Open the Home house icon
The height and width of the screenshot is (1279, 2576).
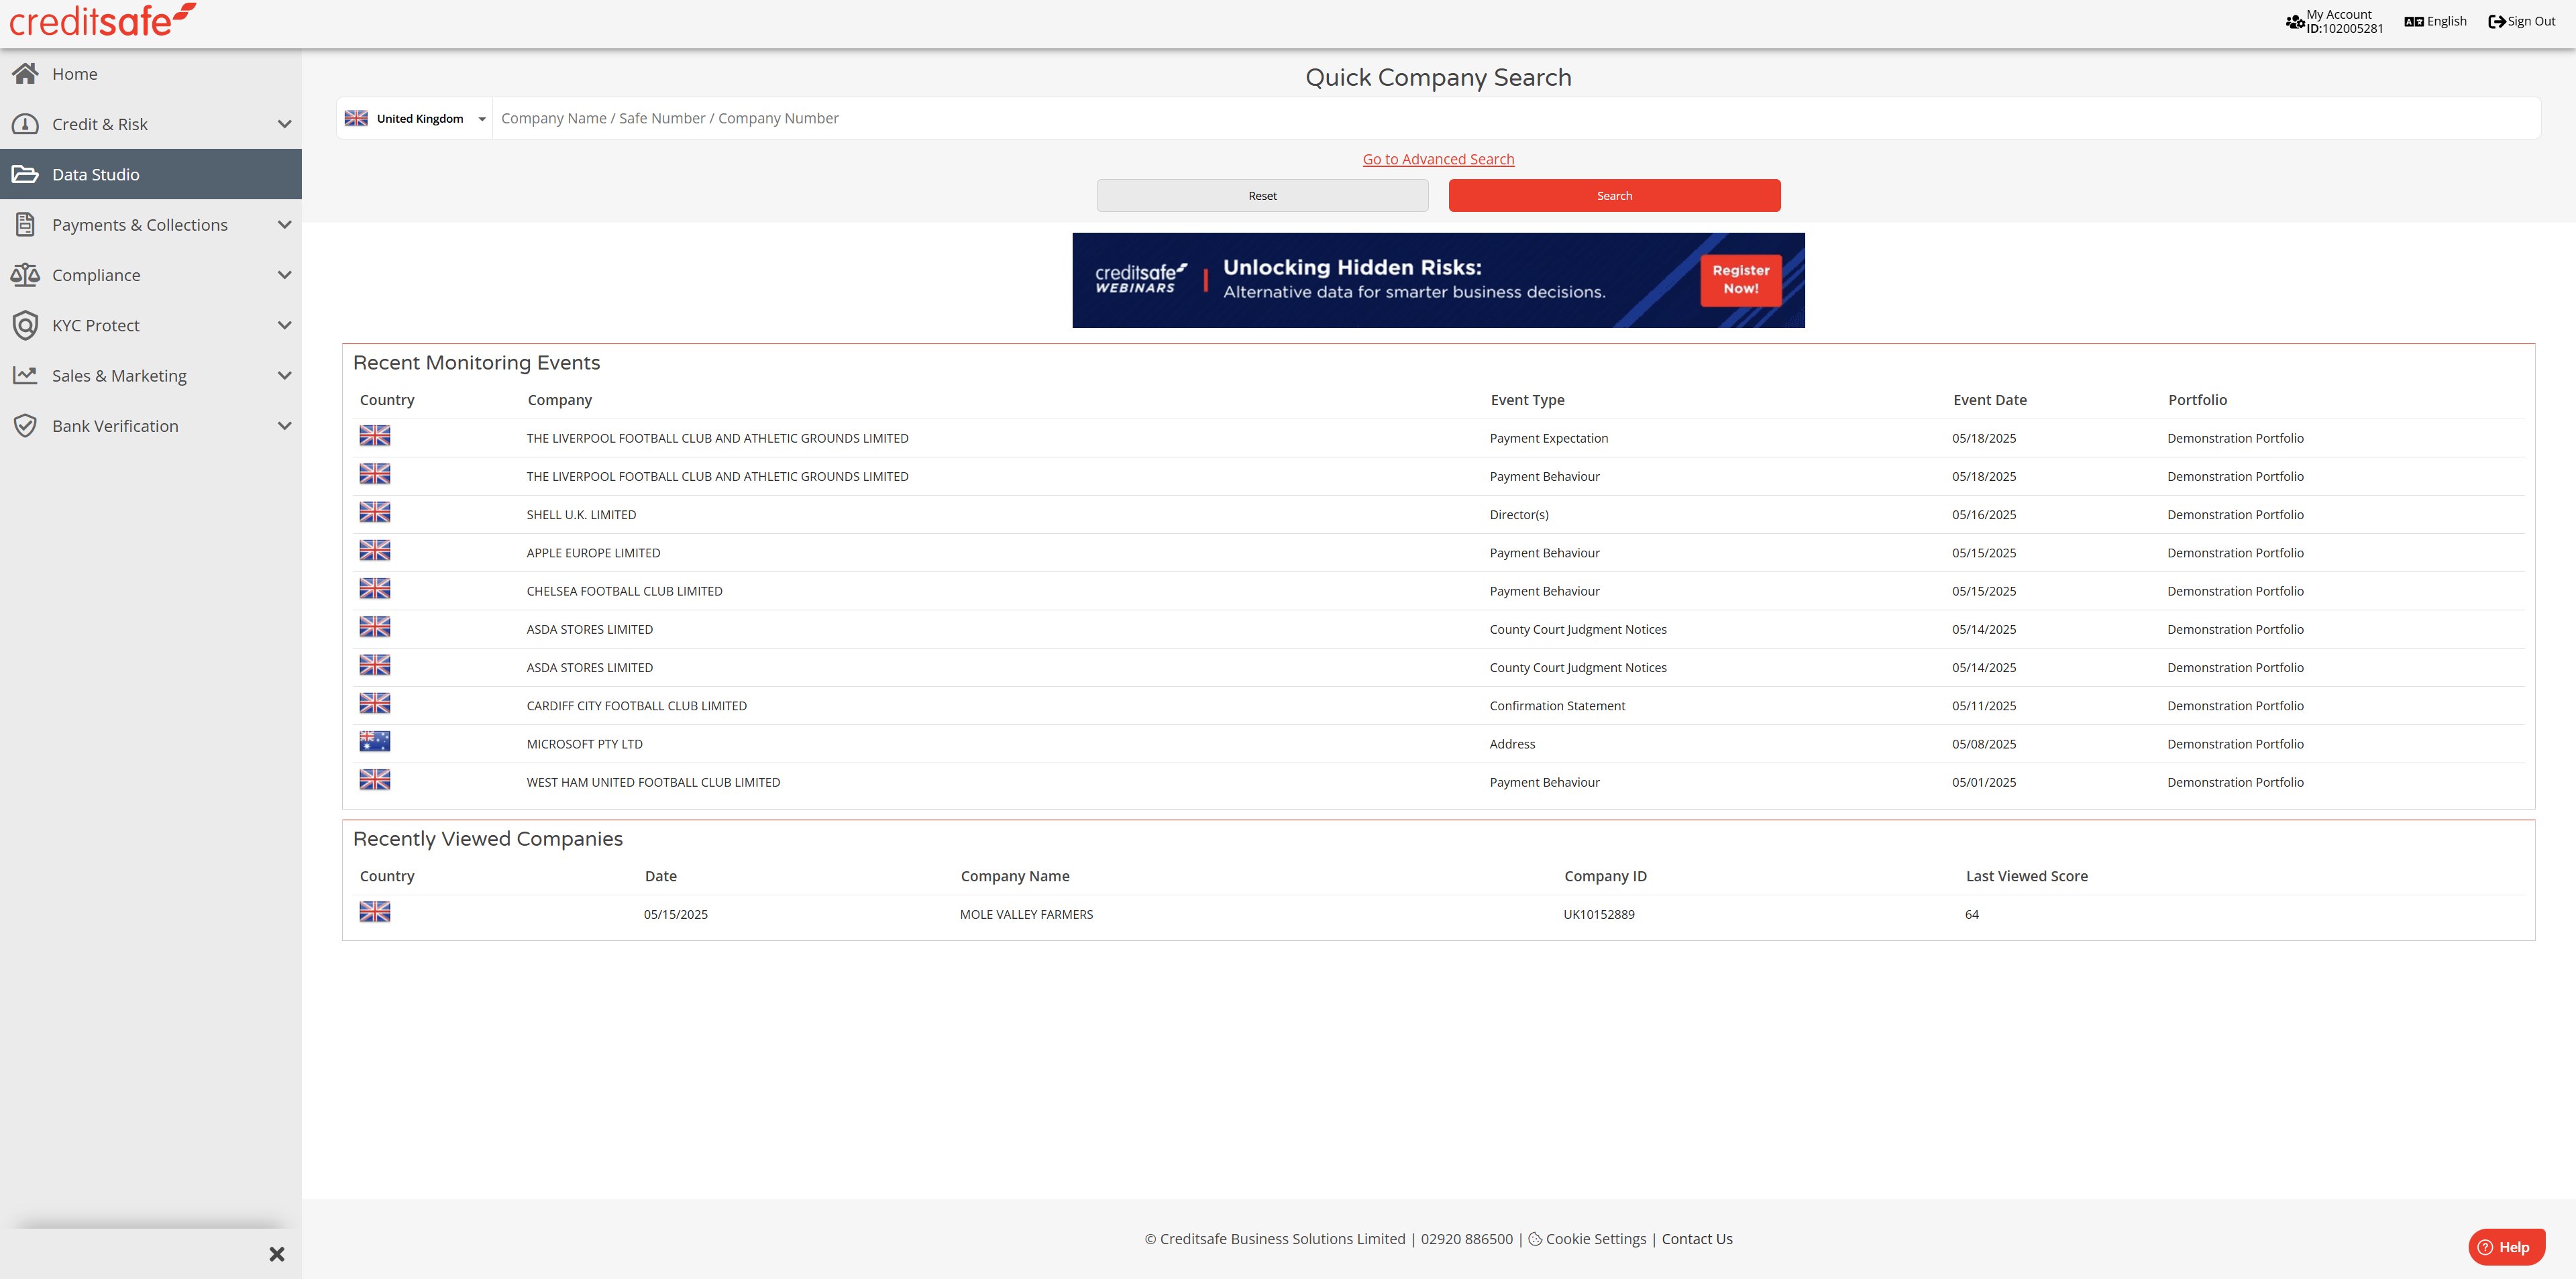pyautogui.click(x=25, y=73)
